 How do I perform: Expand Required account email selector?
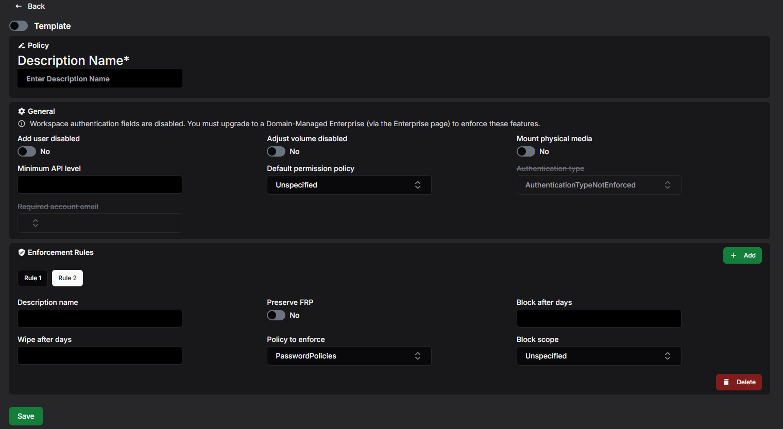pyautogui.click(x=100, y=223)
